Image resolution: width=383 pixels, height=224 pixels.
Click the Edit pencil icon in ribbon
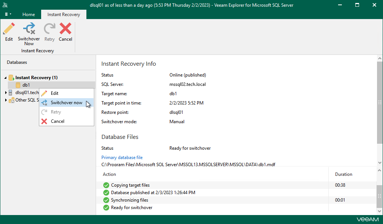tap(9, 28)
